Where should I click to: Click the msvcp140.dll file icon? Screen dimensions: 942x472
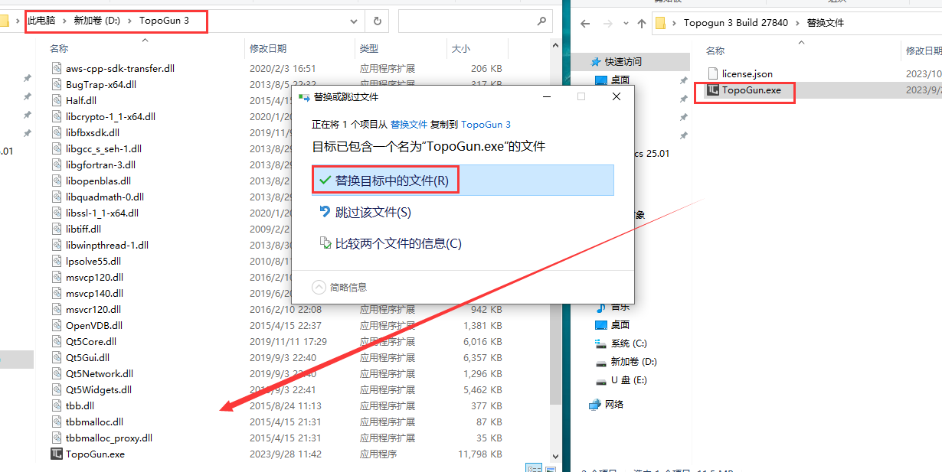tap(56, 293)
